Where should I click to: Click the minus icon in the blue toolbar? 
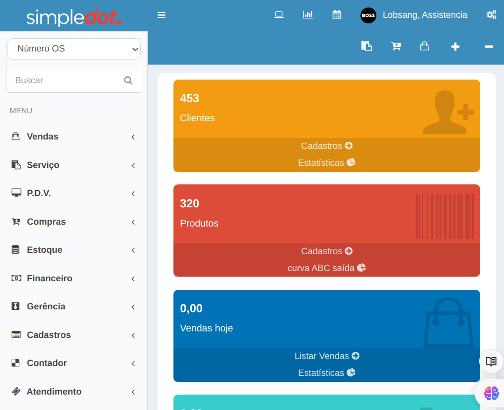click(x=489, y=47)
